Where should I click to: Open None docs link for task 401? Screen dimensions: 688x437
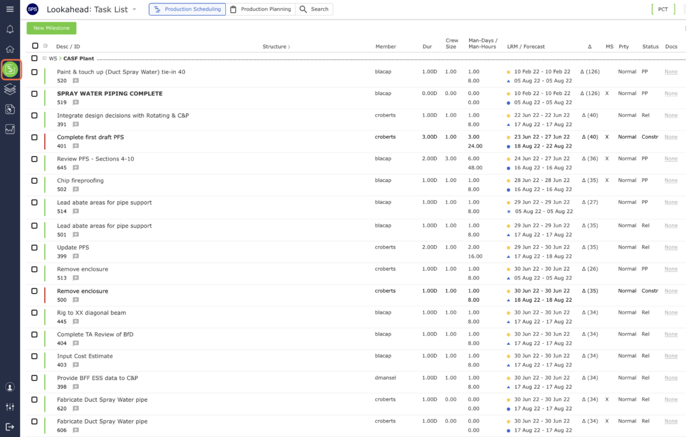671,137
